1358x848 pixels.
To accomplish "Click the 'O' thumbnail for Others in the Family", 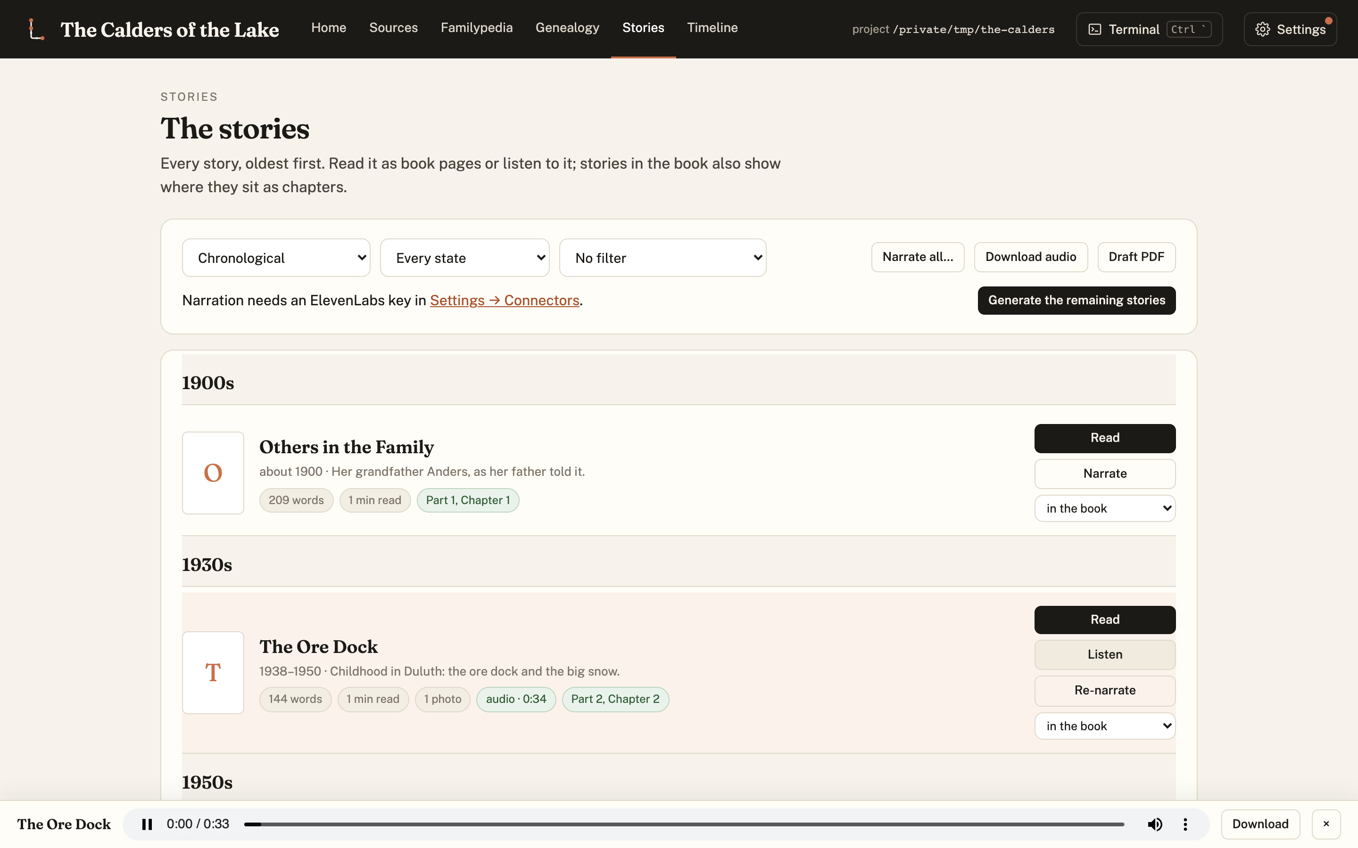I will point(213,472).
